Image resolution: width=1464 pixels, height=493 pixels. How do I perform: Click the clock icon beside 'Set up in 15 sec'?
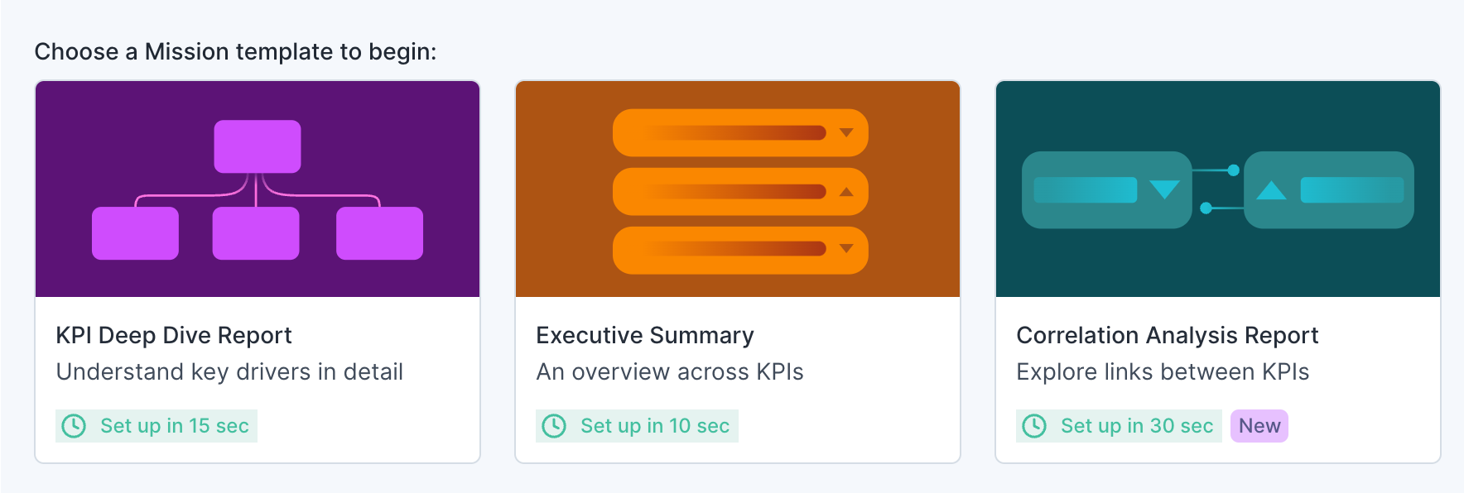[x=74, y=426]
